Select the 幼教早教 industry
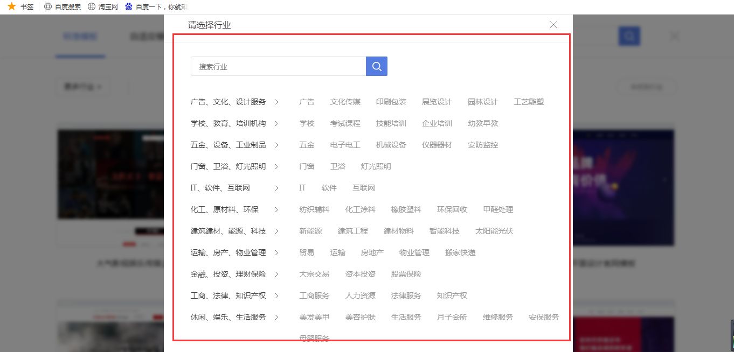The width and height of the screenshot is (734, 352). (483, 123)
